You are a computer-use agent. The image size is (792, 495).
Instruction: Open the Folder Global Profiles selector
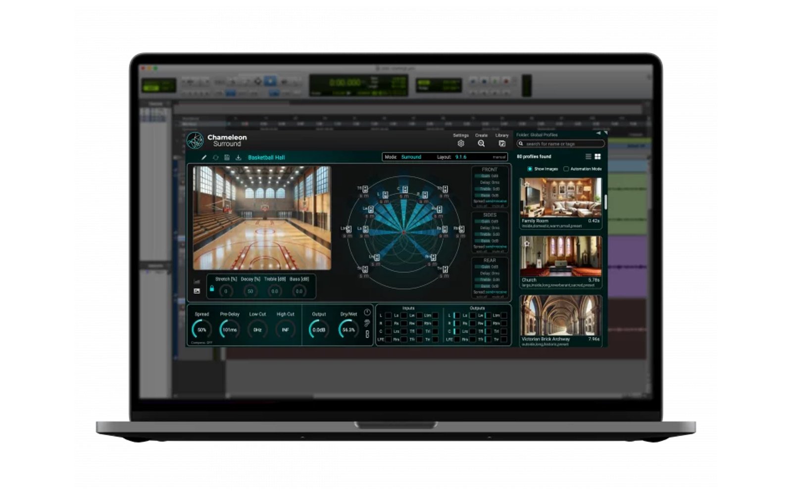pos(537,135)
